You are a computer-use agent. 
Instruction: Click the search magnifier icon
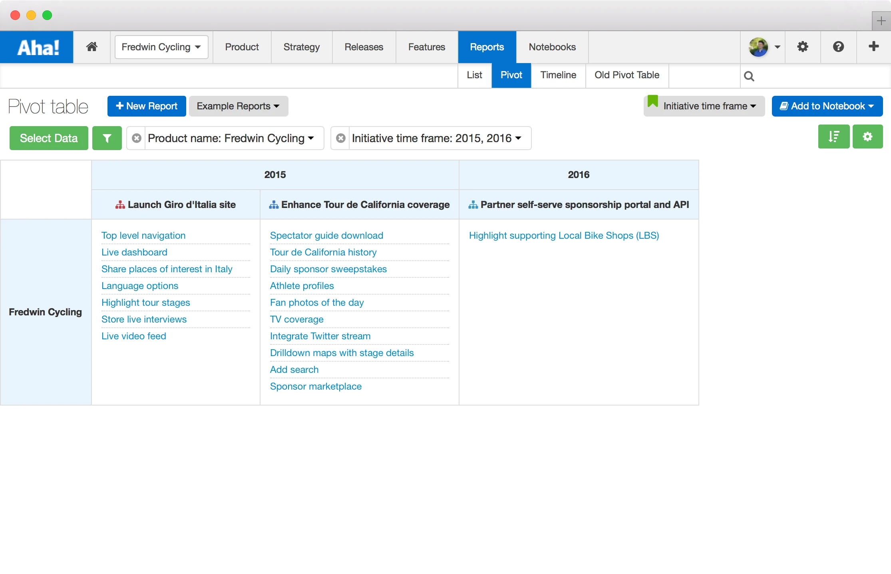pos(749,76)
